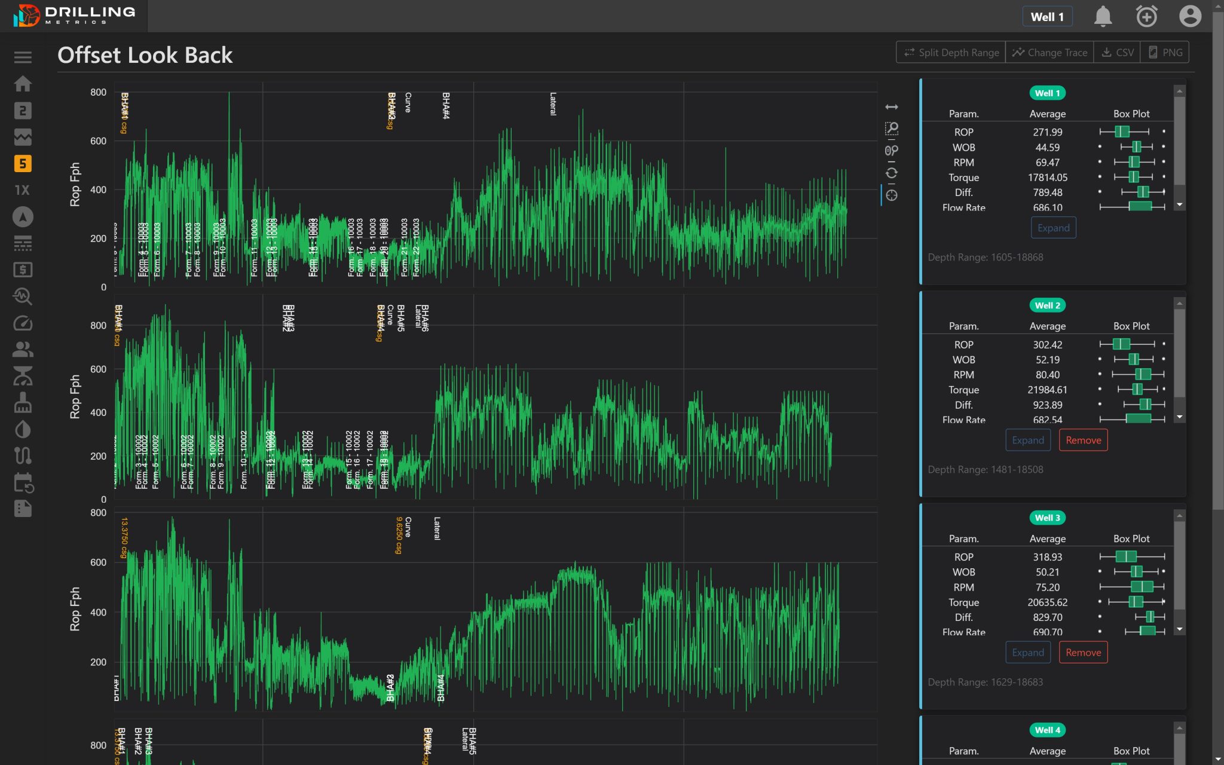Image resolution: width=1224 pixels, height=765 pixels.
Task: Select the box zoom tool beside the chart
Action: click(x=892, y=129)
